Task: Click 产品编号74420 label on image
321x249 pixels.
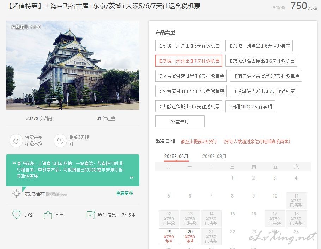Action: coord(26,27)
